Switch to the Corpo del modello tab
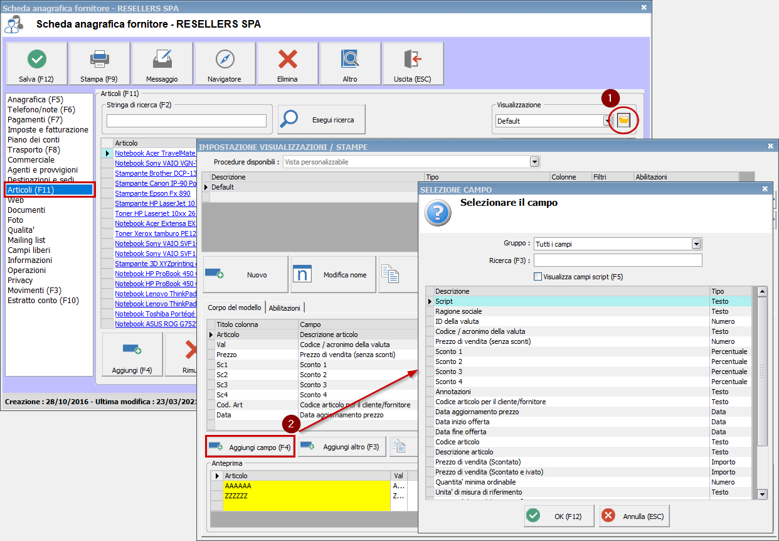779x541 pixels. [235, 308]
